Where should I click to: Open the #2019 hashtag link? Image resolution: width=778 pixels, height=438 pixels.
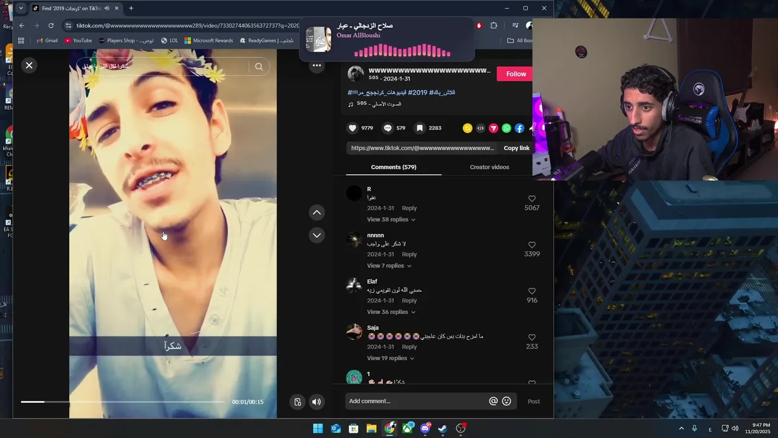pyautogui.click(x=418, y=92)
